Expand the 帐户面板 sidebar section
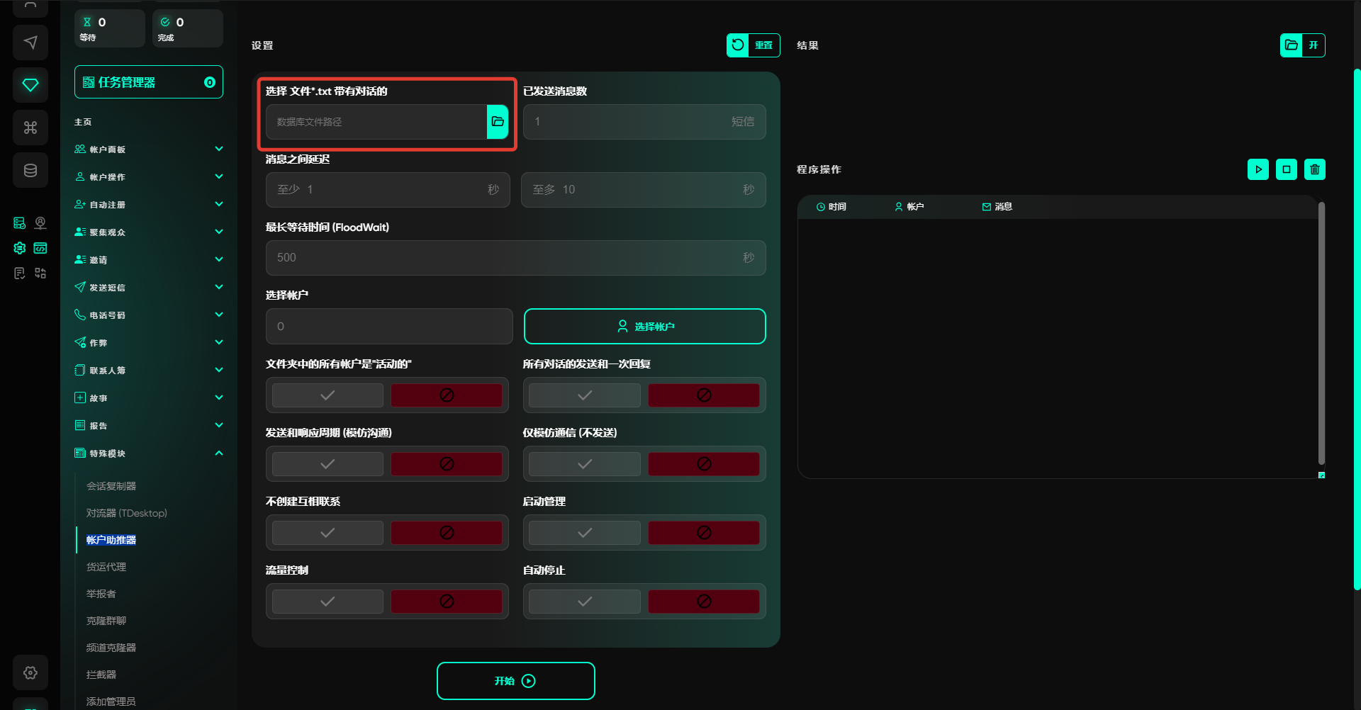This screenshot has width=1361, height=710. click(x=148, y=150)
